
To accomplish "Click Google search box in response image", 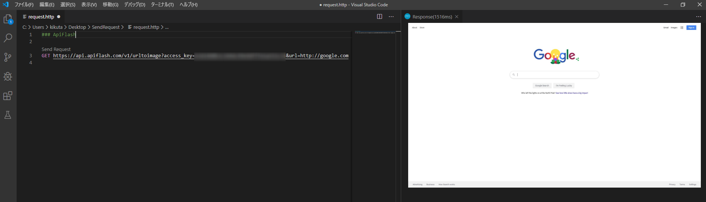I will point(554,75).
